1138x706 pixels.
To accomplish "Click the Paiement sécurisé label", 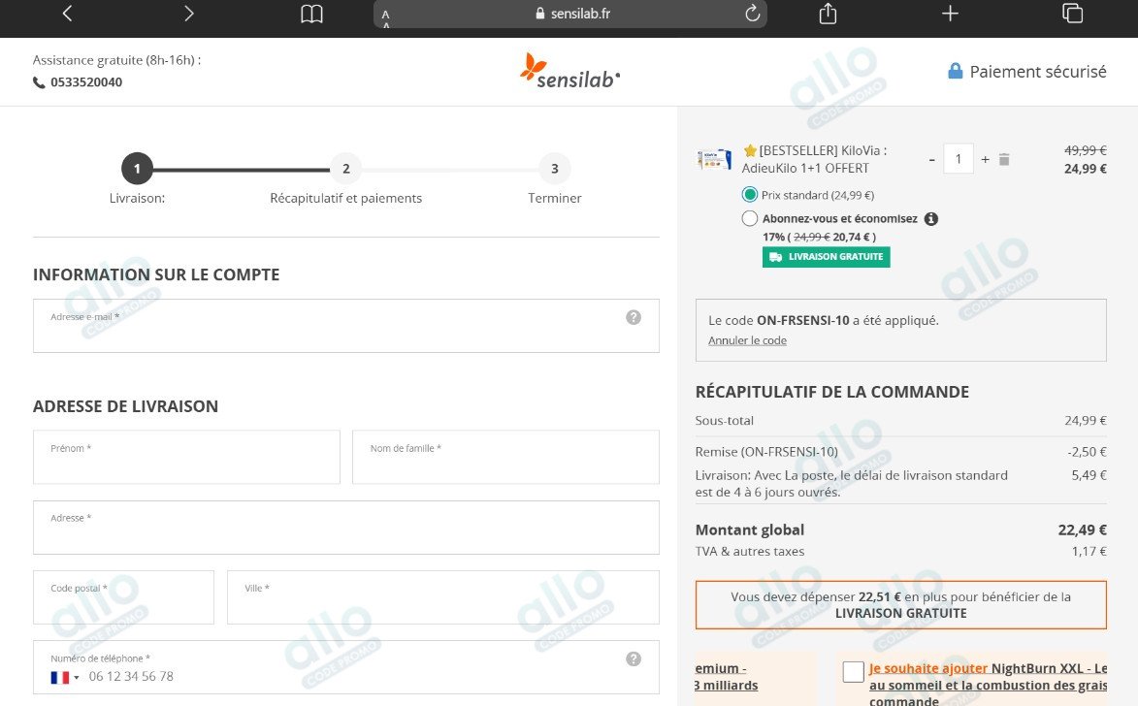I will 1038,71.
